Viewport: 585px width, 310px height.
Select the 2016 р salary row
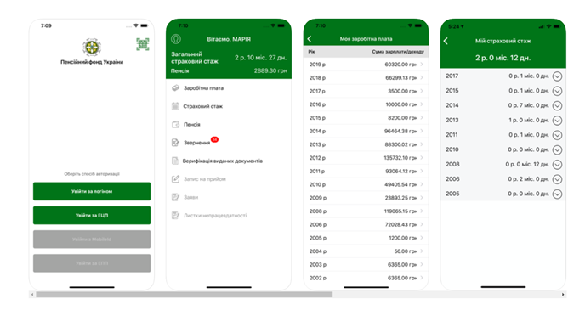[366, 104]
